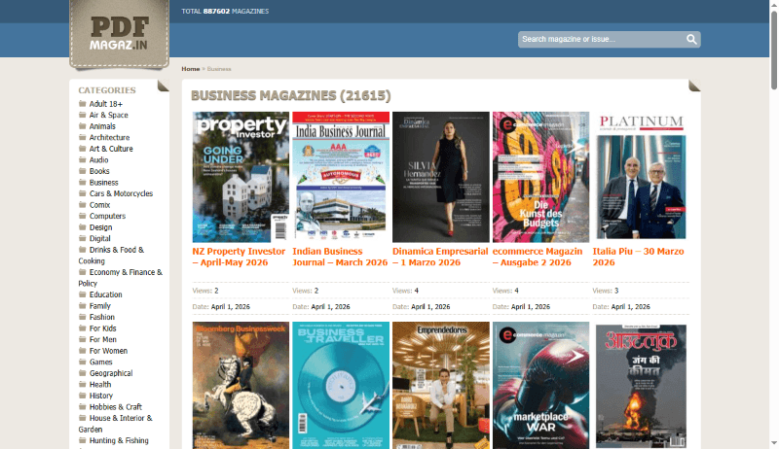The height and width of the screenshot is (449, 779).
Task: Open the Business category
Action: (103, 183)
